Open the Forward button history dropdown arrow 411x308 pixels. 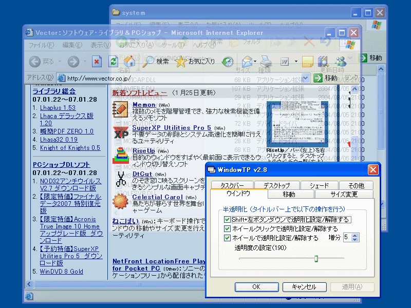coord(85,62)
